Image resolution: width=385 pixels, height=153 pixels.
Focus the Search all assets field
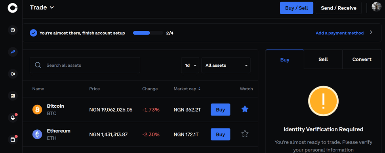[85, 65]
